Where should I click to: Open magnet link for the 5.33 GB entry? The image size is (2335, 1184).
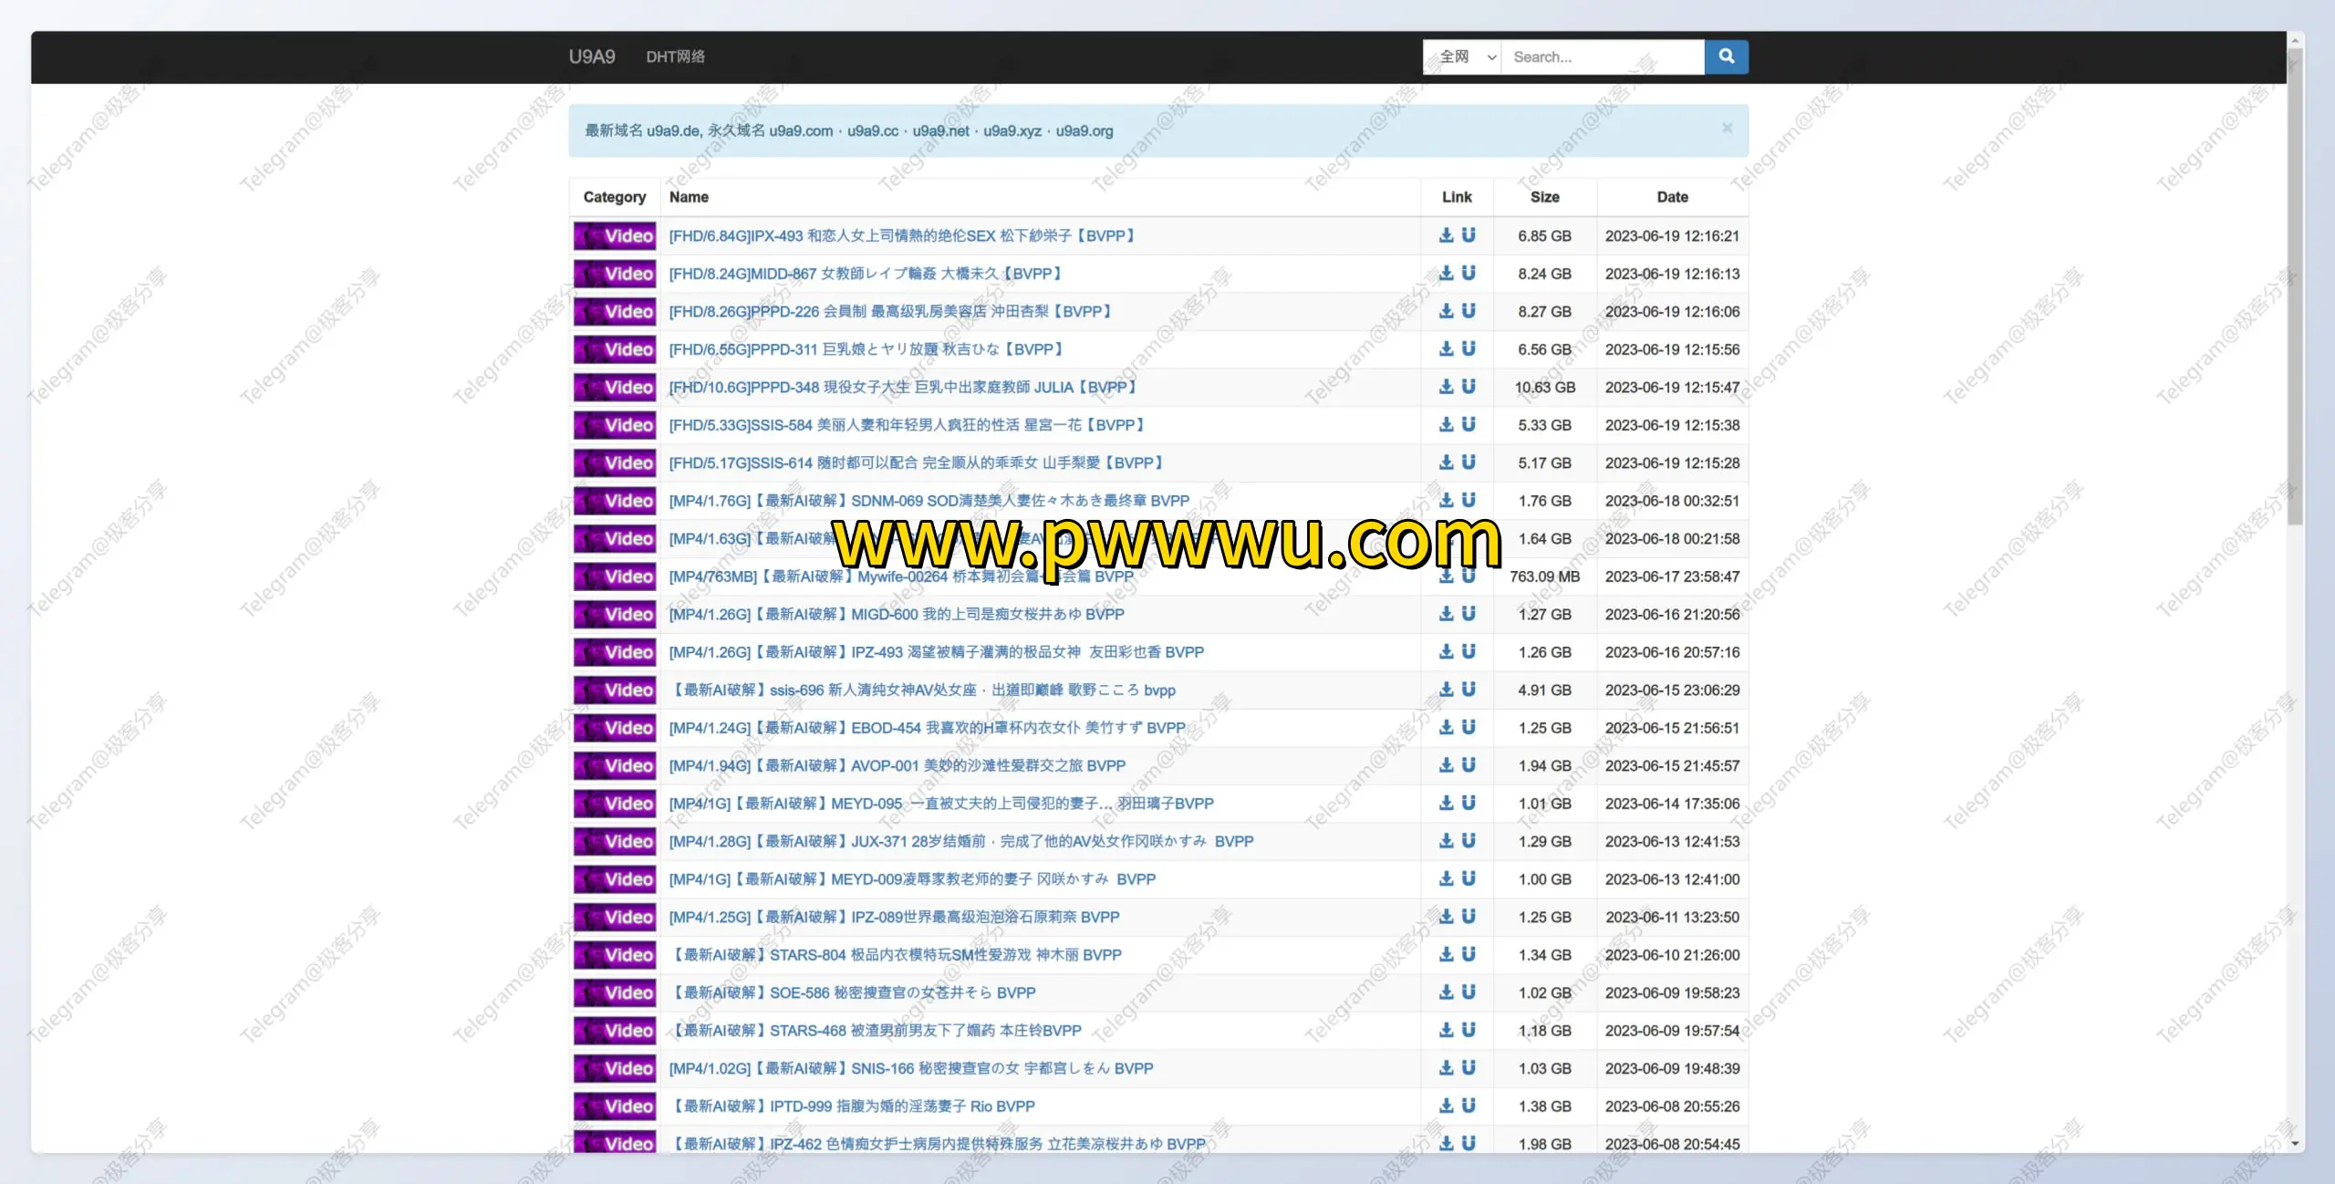click(1468, 424)
